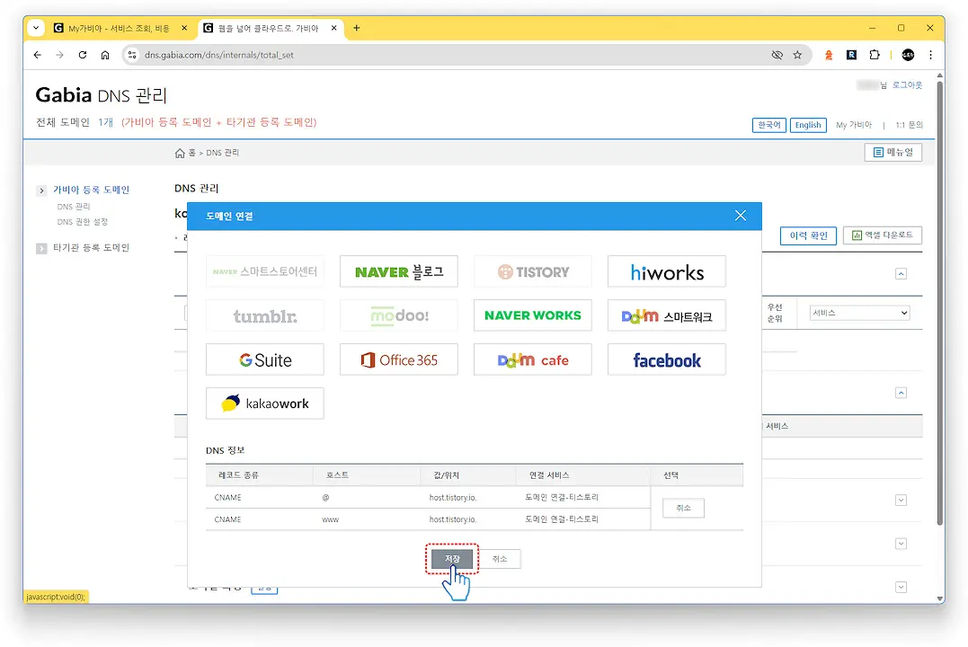Switch to the My가비아 browser tab
968x647 pixels.
[119, 29]
